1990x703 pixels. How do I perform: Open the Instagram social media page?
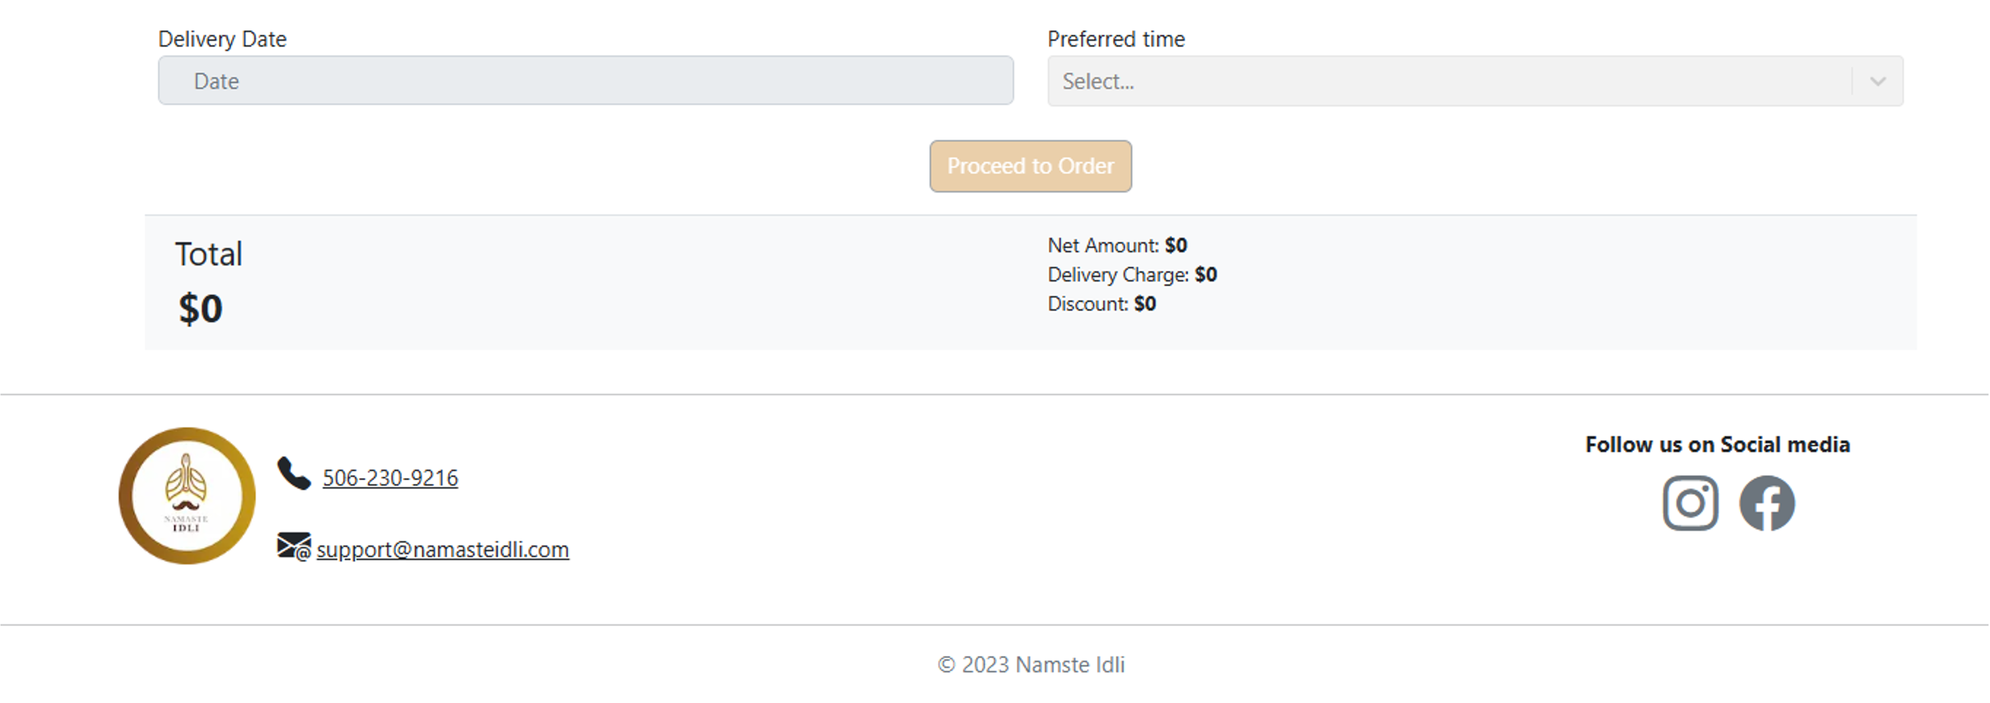1690,503
